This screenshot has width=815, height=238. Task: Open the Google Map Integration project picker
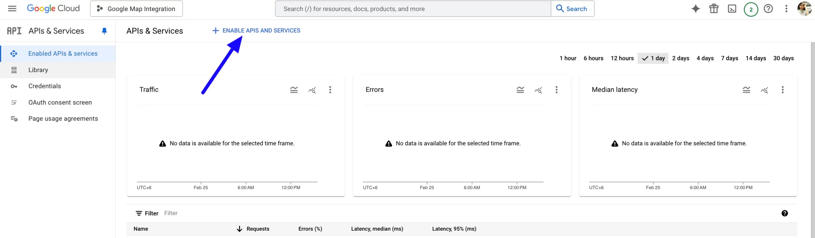click(x=136, y=9)
